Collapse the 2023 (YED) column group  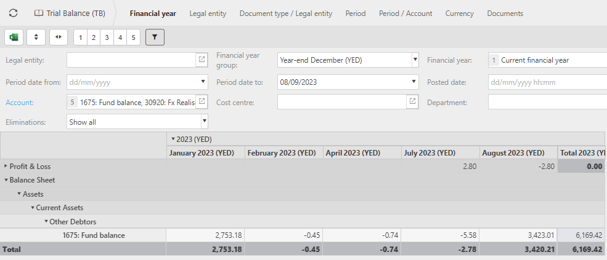click(173, 139)
